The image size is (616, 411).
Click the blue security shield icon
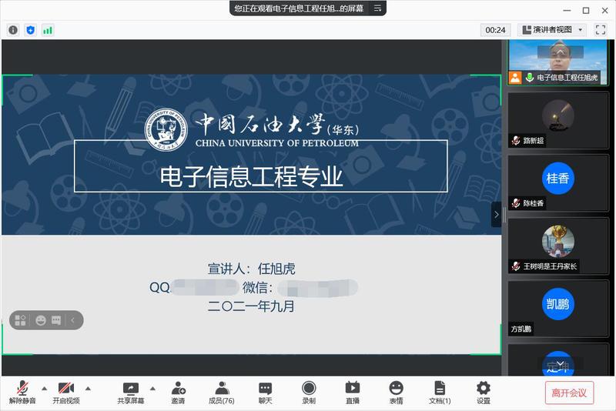[x=30, y=30]
